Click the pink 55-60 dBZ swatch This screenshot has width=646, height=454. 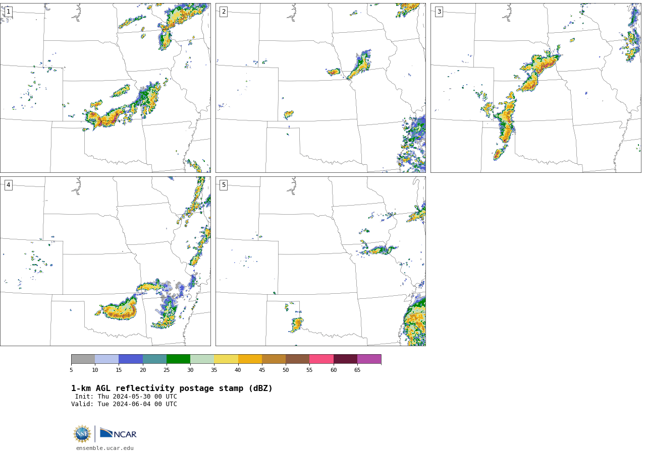[x=321, y=359]
